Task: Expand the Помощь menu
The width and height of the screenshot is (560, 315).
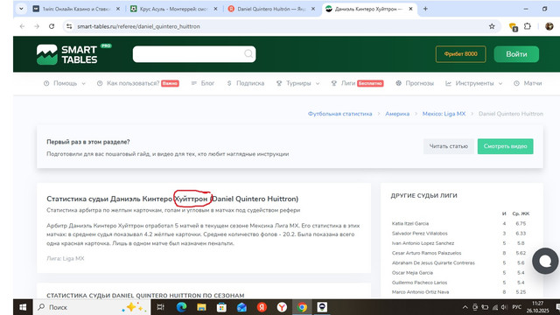Action: 64,83
